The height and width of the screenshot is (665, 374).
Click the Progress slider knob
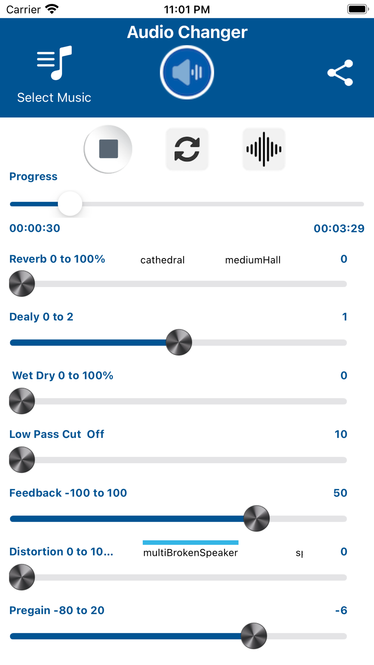point(70,204)
